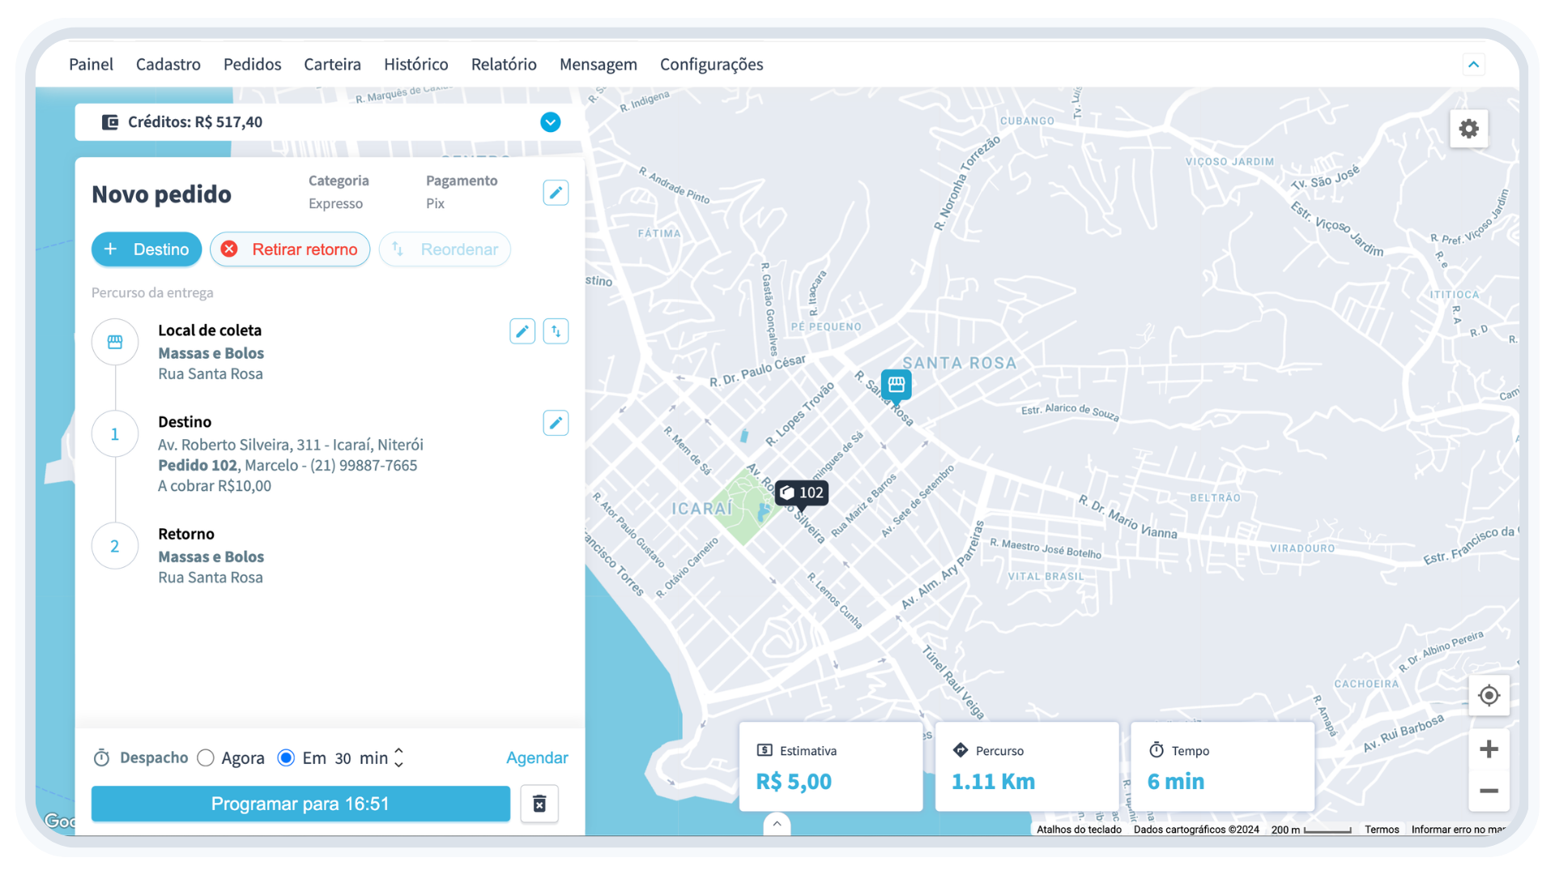Image resolution: width=1555 pixels, height=875 pixels.
Task: Select the route step 1 circle
Action: [115, 434]
